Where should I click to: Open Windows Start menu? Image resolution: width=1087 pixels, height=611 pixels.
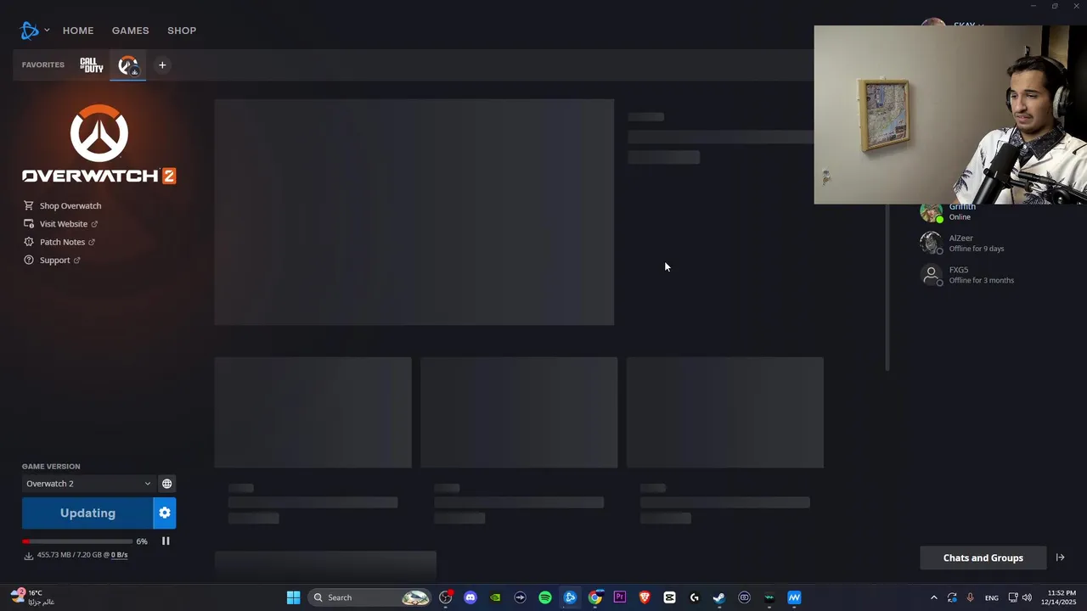pyautogui.click(x=293, y=597)
